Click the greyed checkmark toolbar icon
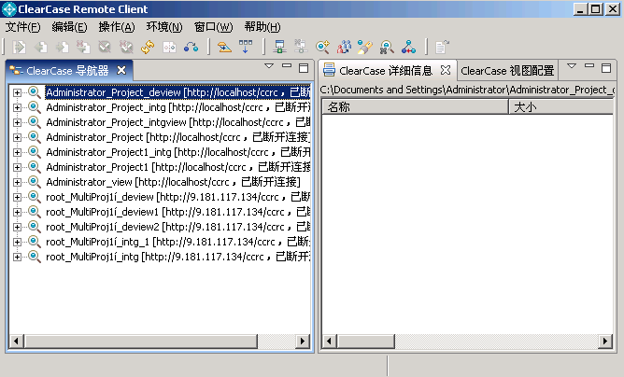The image size is (624, 377). pos(105,47)
